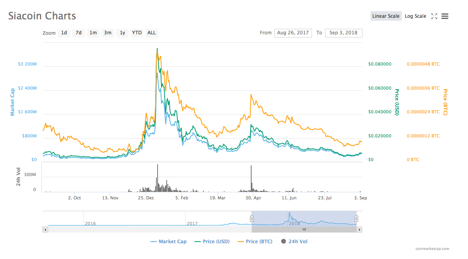Set zoom to 3m
The height and width of the screenshot is (259, 468).
(108, 33)
